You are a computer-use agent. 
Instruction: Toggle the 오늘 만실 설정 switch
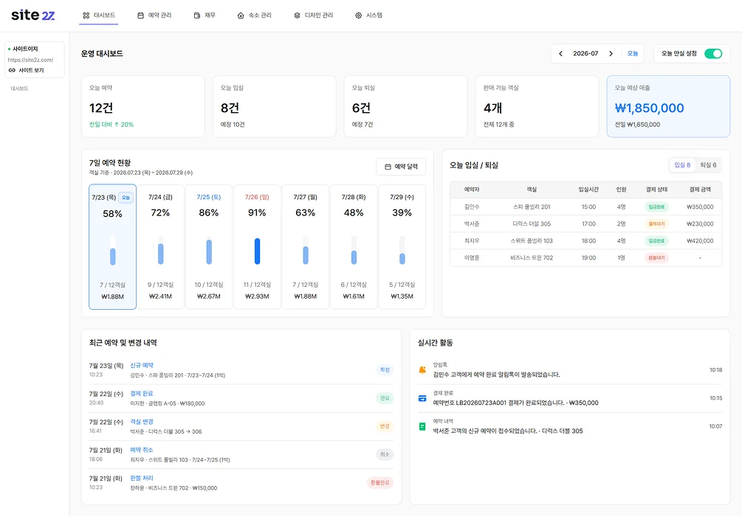(x=713, y=54)
